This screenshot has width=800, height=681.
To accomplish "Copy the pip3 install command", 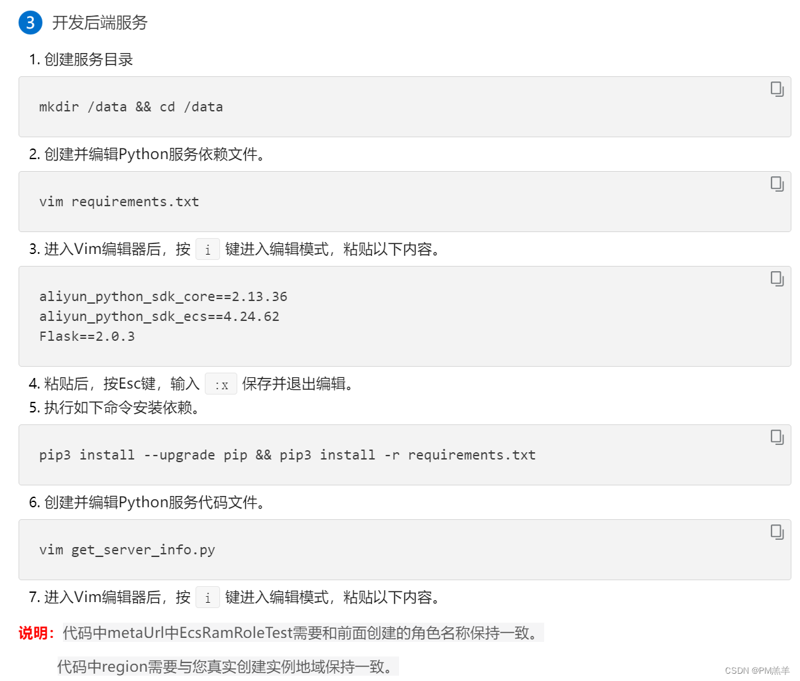I will [777, 437].
